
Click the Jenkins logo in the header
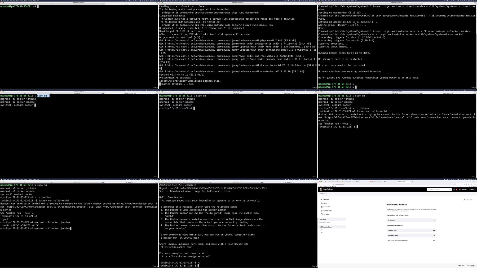click(326, 190)
